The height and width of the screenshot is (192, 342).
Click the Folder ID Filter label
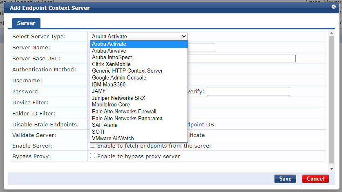coord(34,114)
